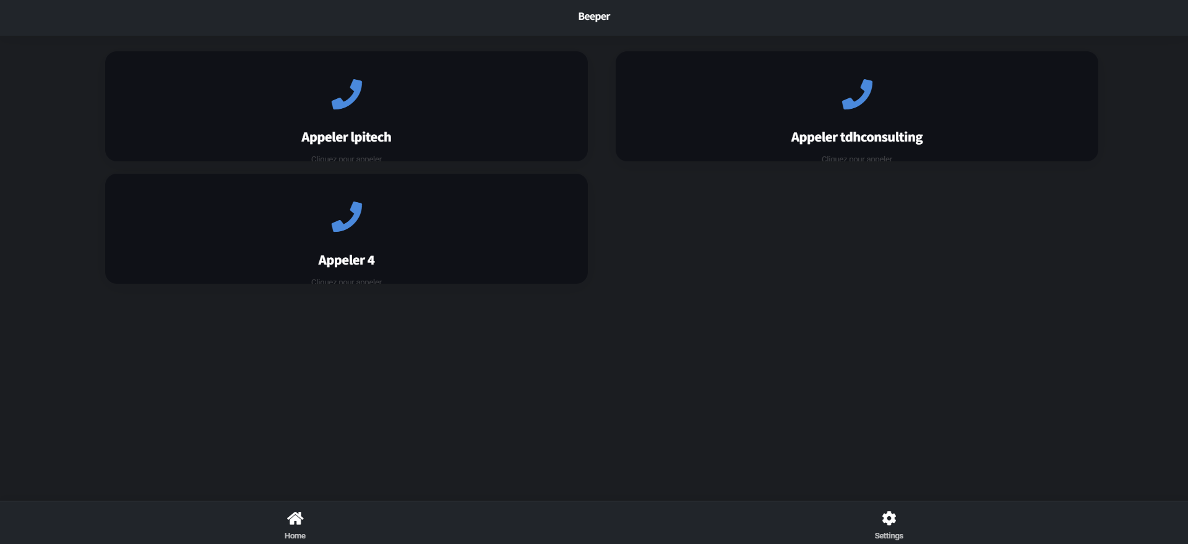This screenshot has height=544, width=1188.
Task: Click 'Cliquez pour appeler' under Appeler 4
Action: (346, 281)
